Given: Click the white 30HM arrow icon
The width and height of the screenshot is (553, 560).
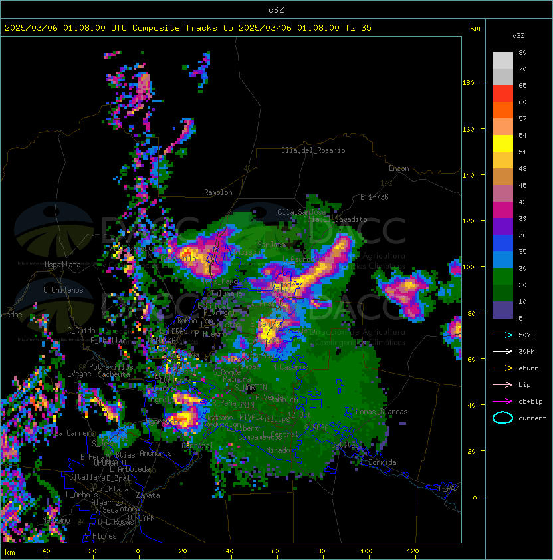Looking at the screenshot, I should tap(502, 351).
